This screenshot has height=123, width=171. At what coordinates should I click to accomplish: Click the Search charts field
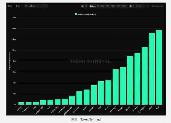pyautogui.click(x=157, y=6)
